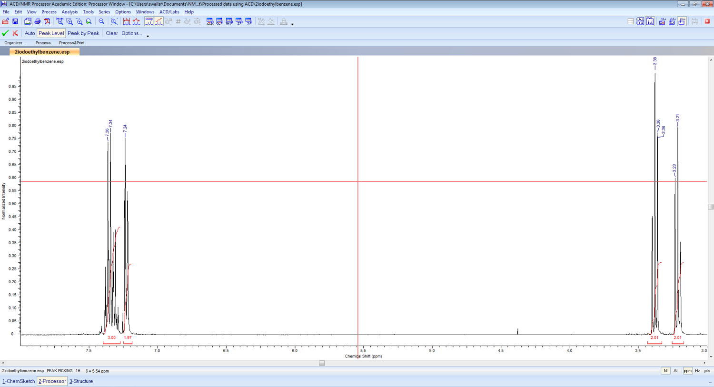Select the AI intensity mode
The image size is (714, 387).
point(675,371)
